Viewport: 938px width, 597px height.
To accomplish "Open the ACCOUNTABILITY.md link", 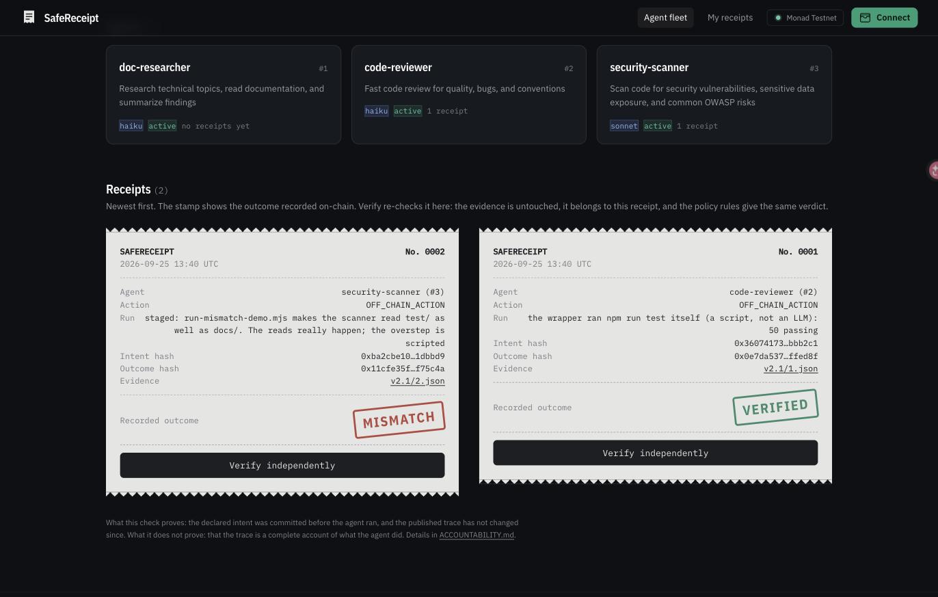I will (x=477, y=535).
